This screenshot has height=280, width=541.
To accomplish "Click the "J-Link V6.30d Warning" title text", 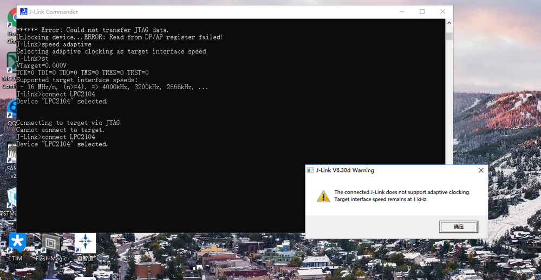I will pyautogui.click(x=345, y=170).
